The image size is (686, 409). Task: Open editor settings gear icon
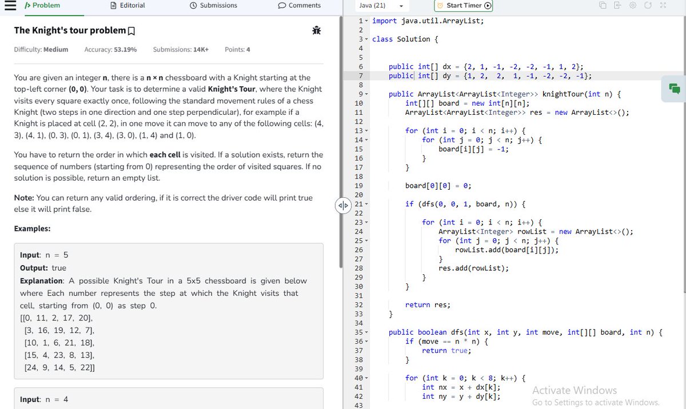point(633,5)
